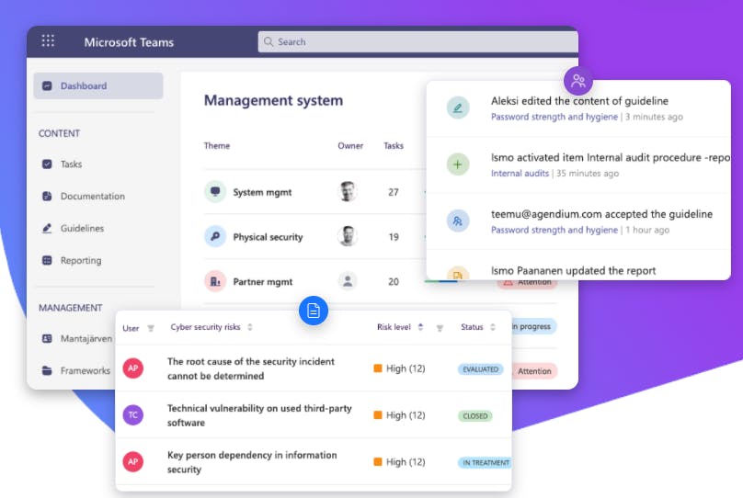Open the System mgmt theme row
Image resolution: width=743 pixels, height=498 pixels.
point(262,192)
